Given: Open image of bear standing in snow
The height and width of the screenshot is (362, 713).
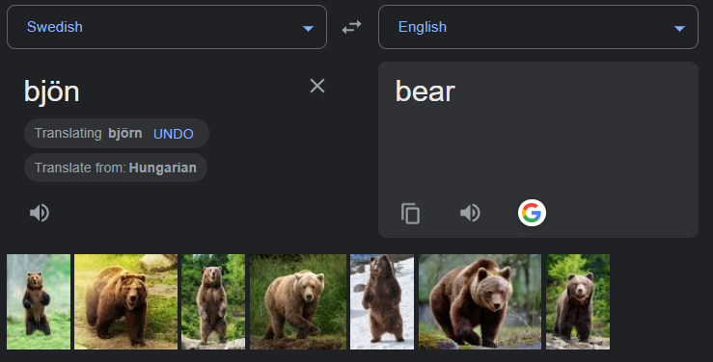Looking at the screenshot, I should [382, 301].
